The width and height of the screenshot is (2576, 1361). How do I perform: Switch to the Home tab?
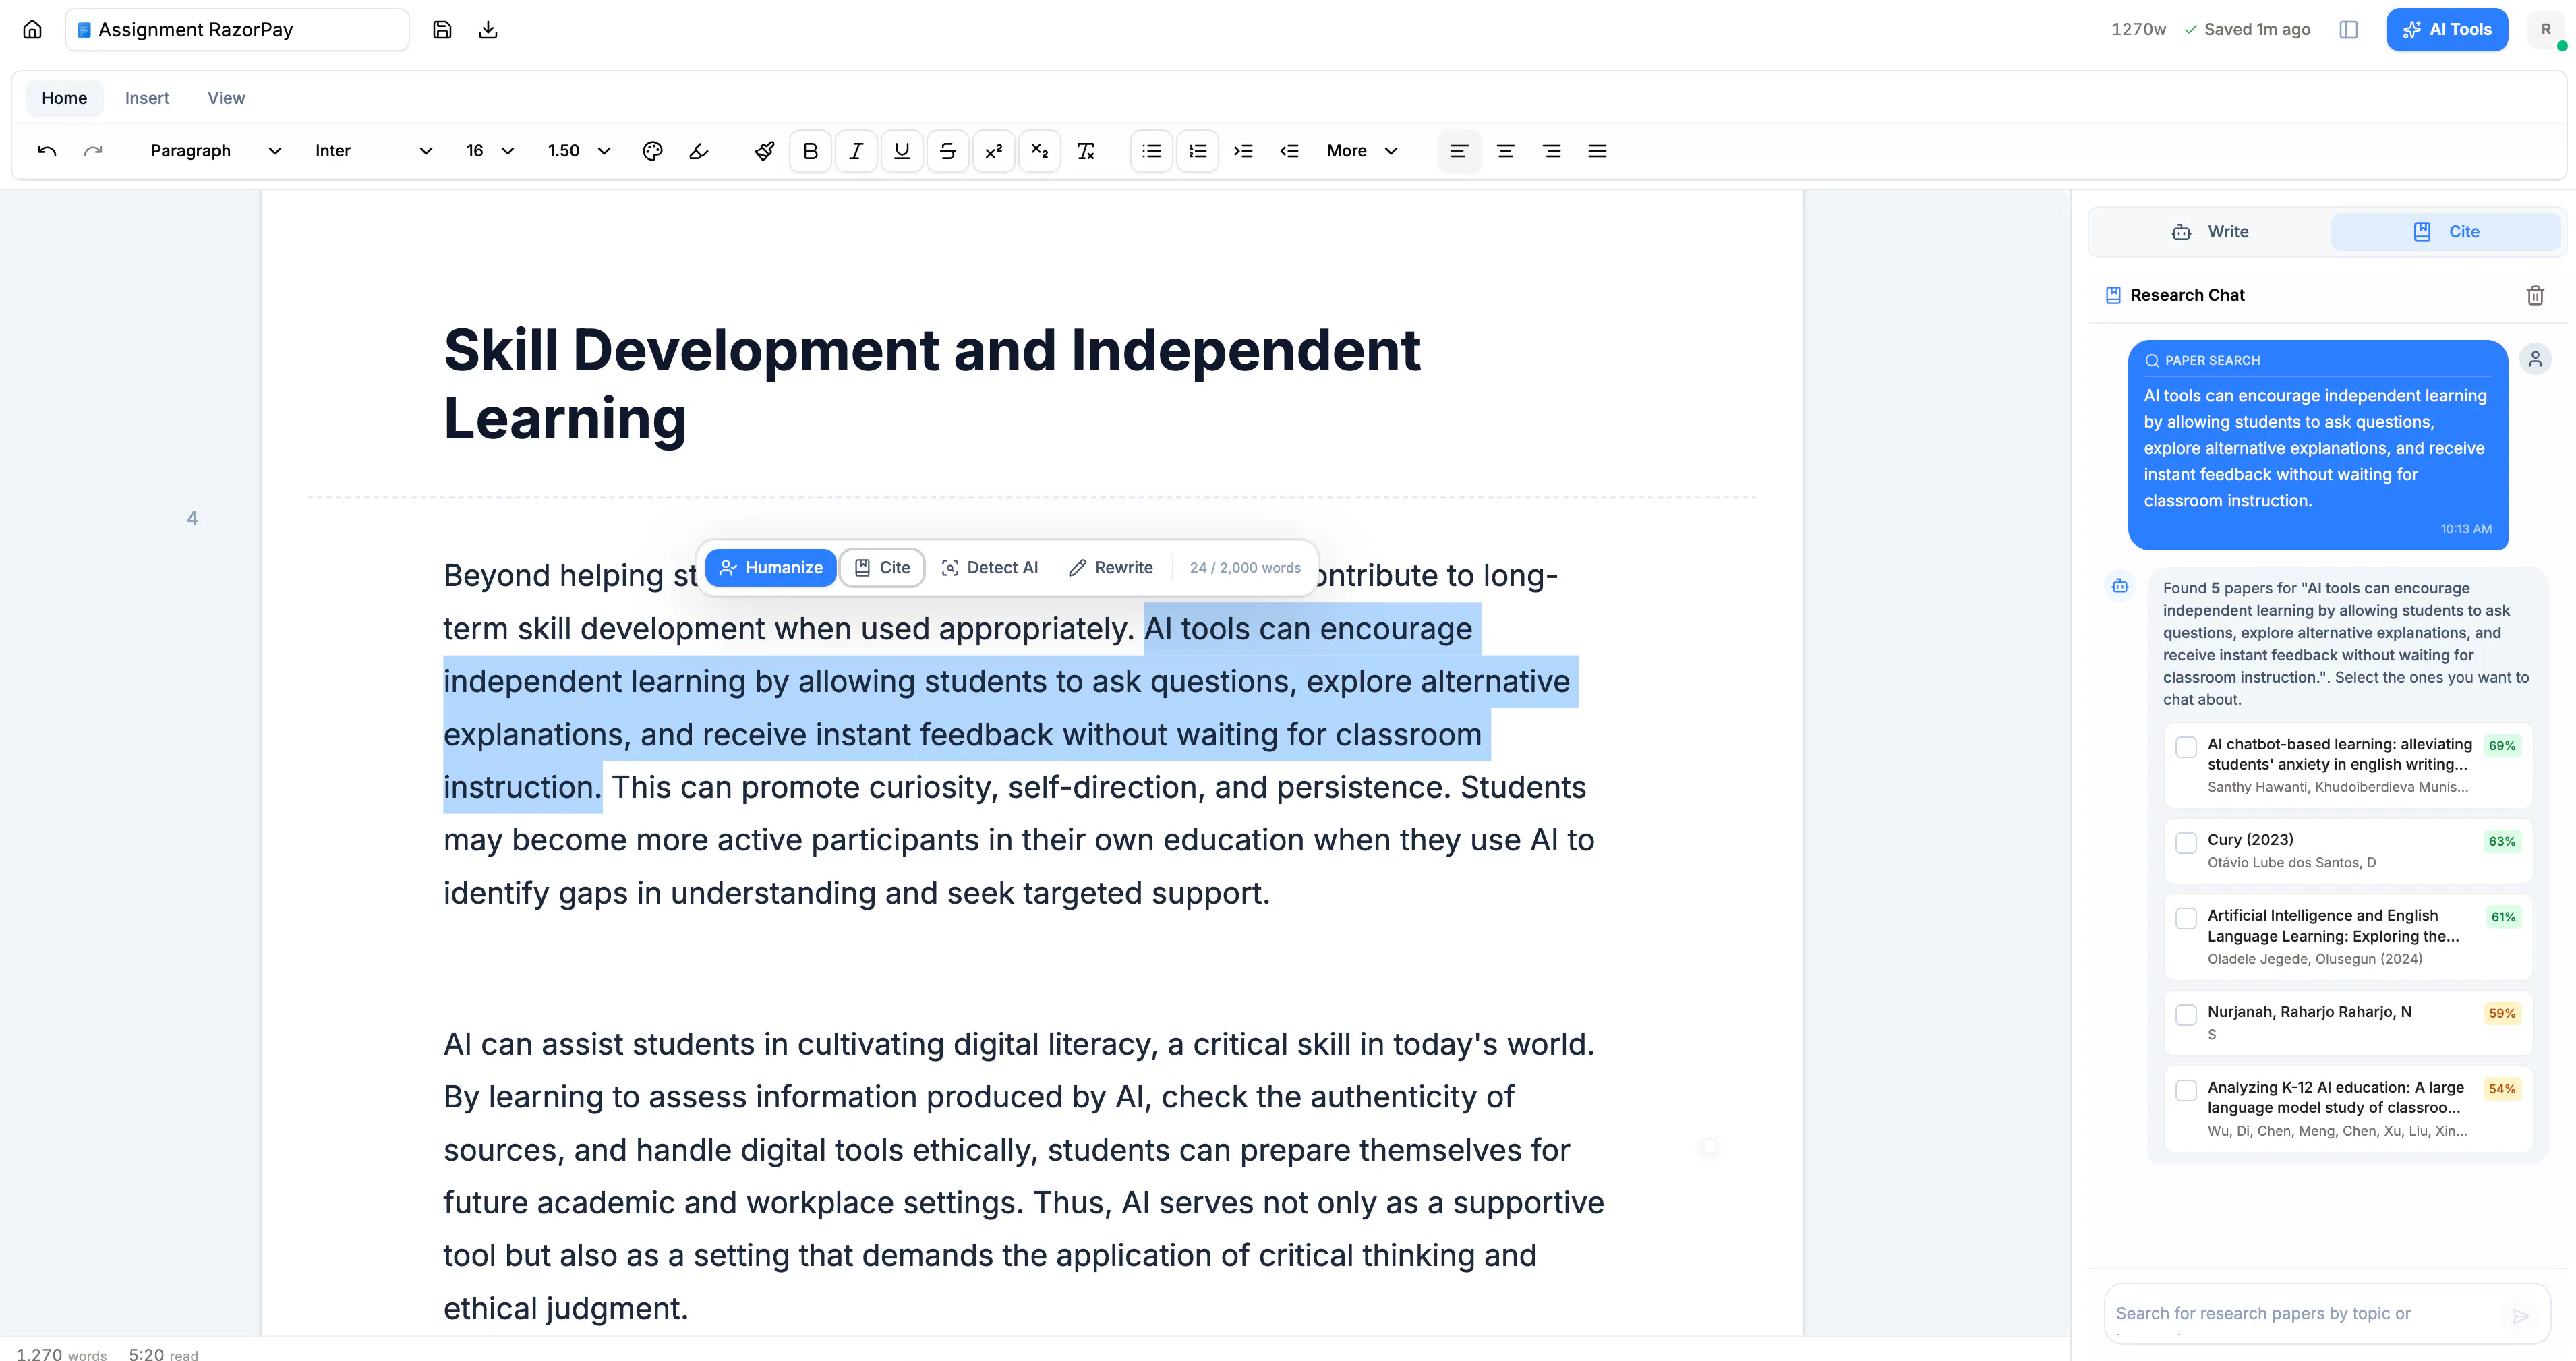pyautogui.click(x=64, y=98)
